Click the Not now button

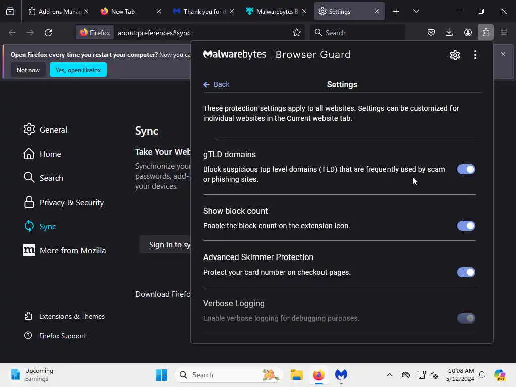click(28, 70)
